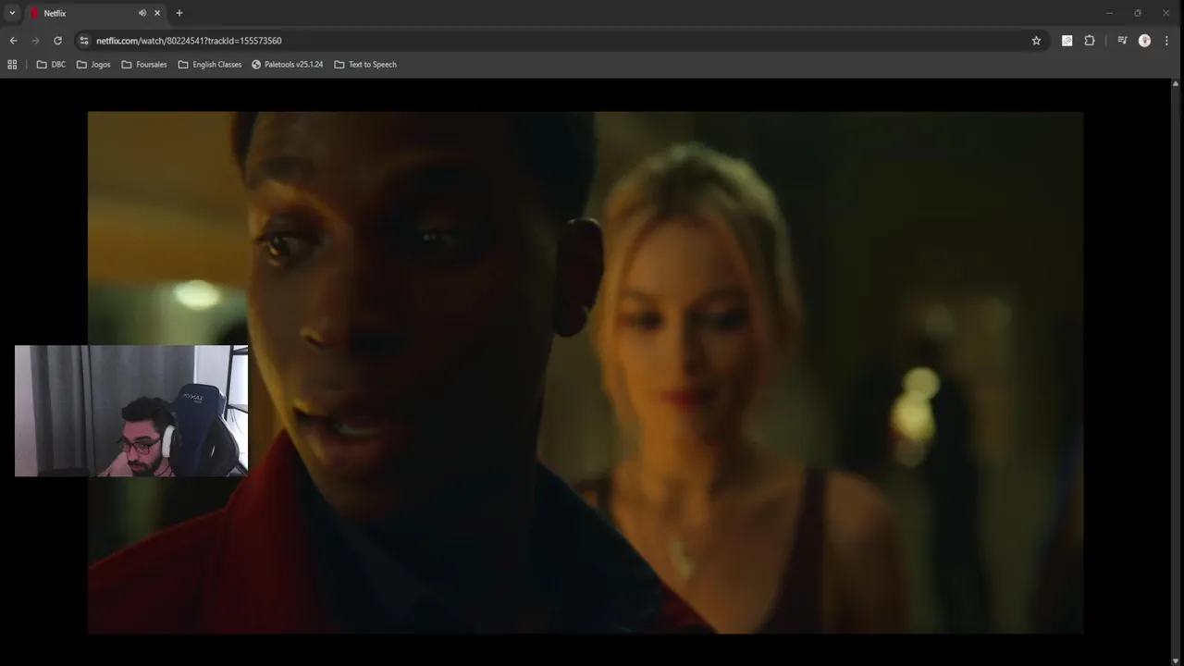Open the Text to Speech bookmark folder
The height and width of the screenshot is (666, 1184).
[364, 65]
